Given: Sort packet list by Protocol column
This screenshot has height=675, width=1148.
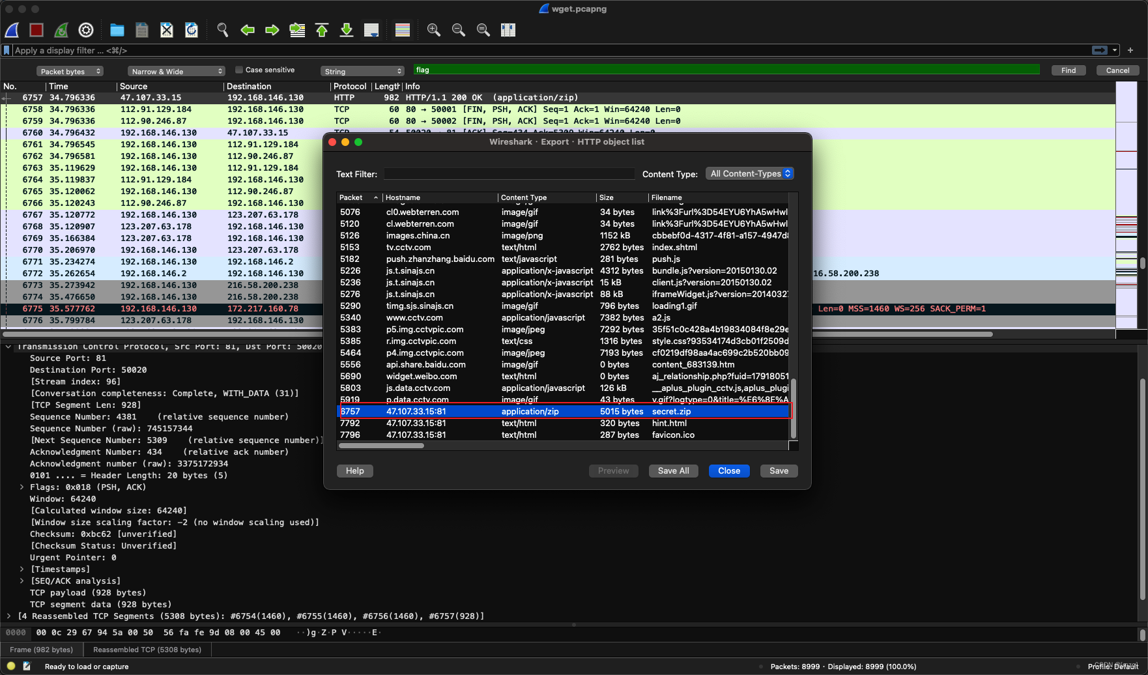Looking at the screenshot, I should 350,86.
